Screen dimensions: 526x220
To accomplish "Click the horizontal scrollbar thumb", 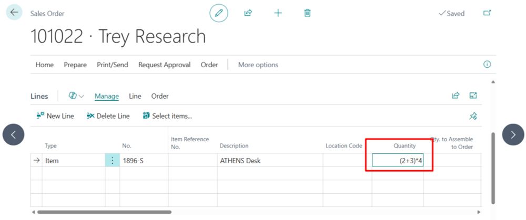I will point(104,212).
